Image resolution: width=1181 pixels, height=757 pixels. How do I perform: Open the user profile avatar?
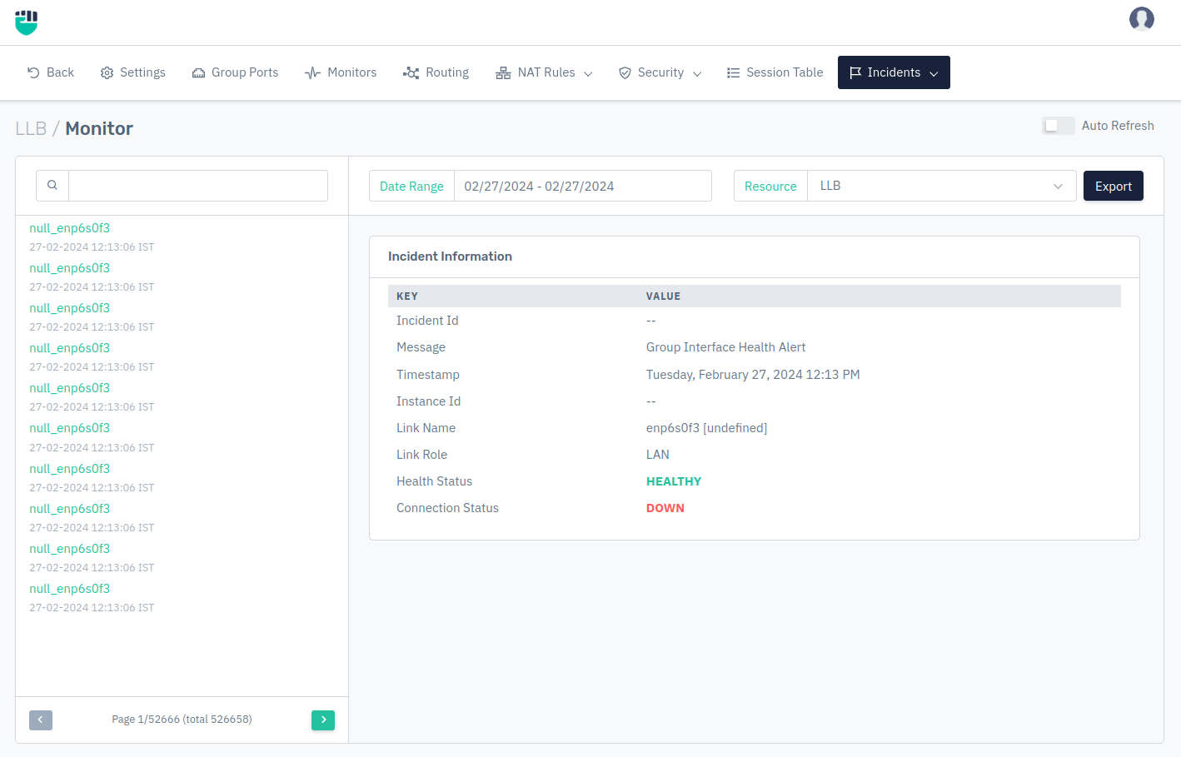tap(1141, 18)
